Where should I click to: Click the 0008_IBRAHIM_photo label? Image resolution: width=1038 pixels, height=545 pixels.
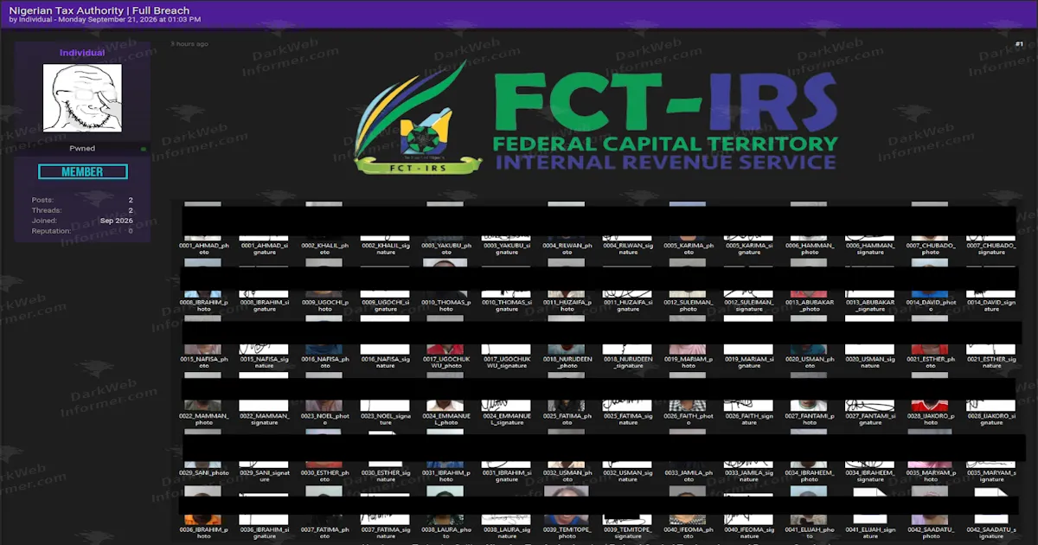coord(204,305)
